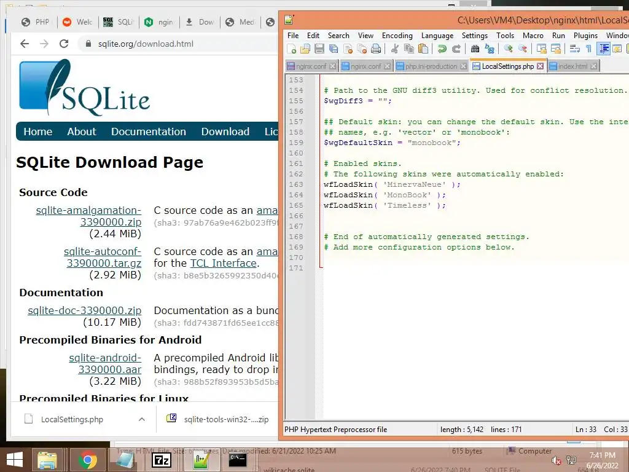Image resolution: width=629 pixels, height=472 pixels.
Task: Open the Encoding menu
Action: click(x=397, y=35)
